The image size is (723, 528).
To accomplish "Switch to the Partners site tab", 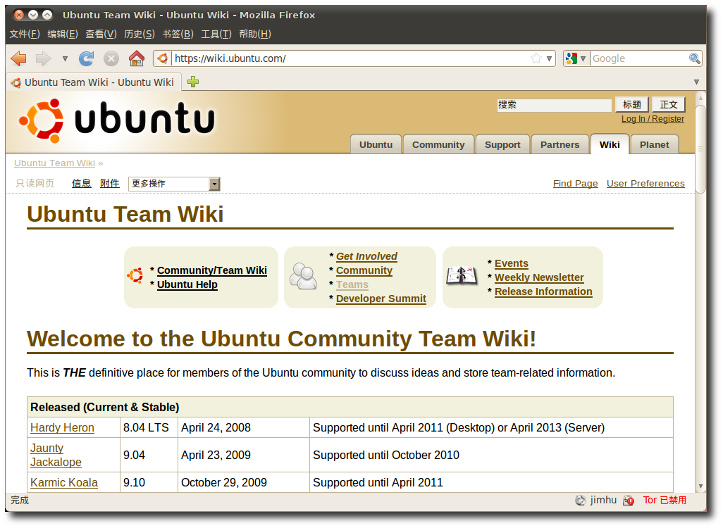I will click(560, 144).
